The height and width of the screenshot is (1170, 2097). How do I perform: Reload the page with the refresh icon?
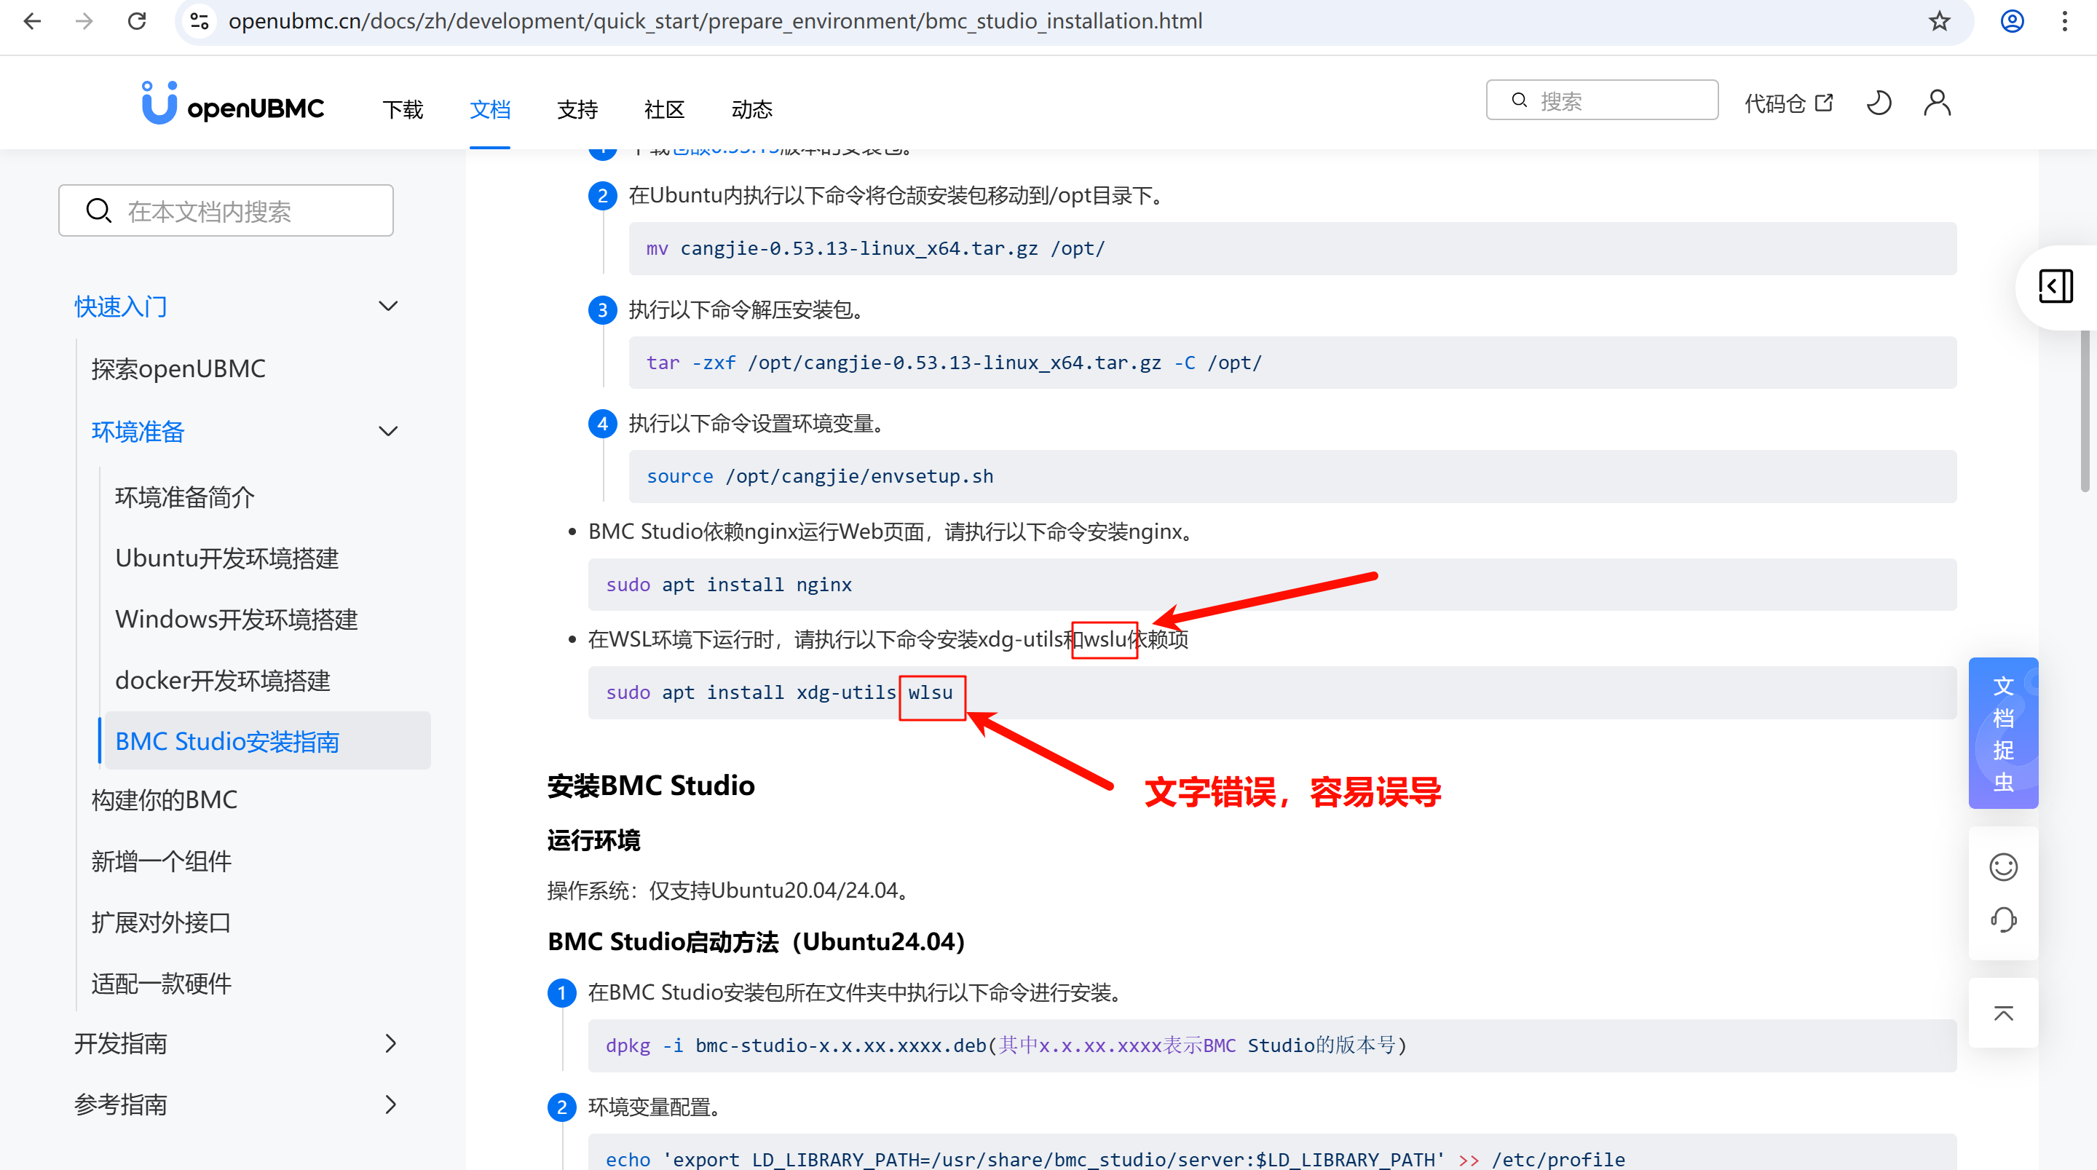(x=137, y=21)
